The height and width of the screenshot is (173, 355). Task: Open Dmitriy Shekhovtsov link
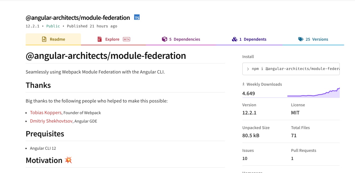pyautogui.click(x=51, y=121)
